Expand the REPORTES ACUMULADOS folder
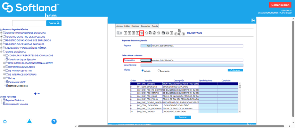The image size is (295, 128). pos(4,67)
